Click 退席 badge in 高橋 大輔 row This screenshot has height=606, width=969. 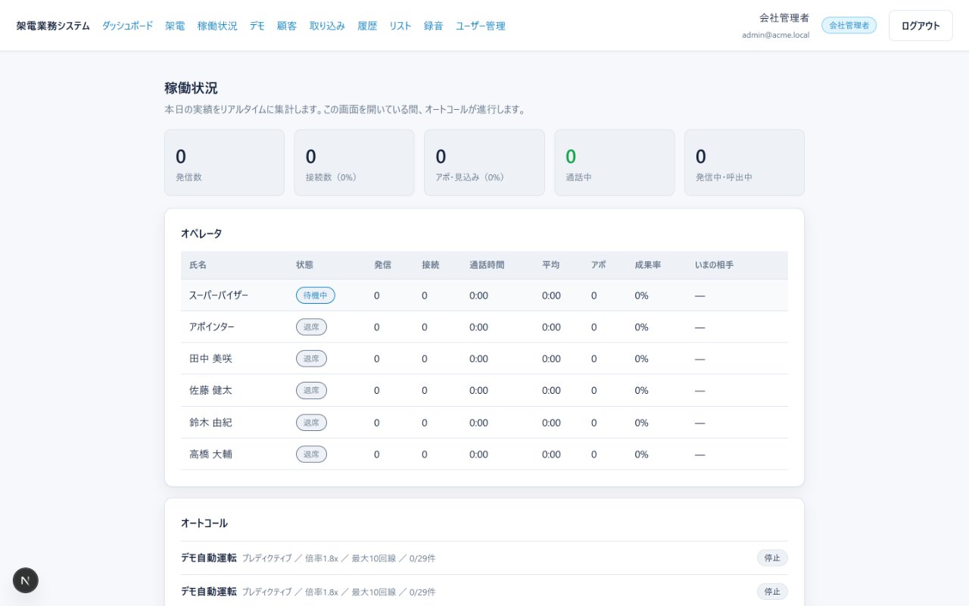[x=311, y=454]
